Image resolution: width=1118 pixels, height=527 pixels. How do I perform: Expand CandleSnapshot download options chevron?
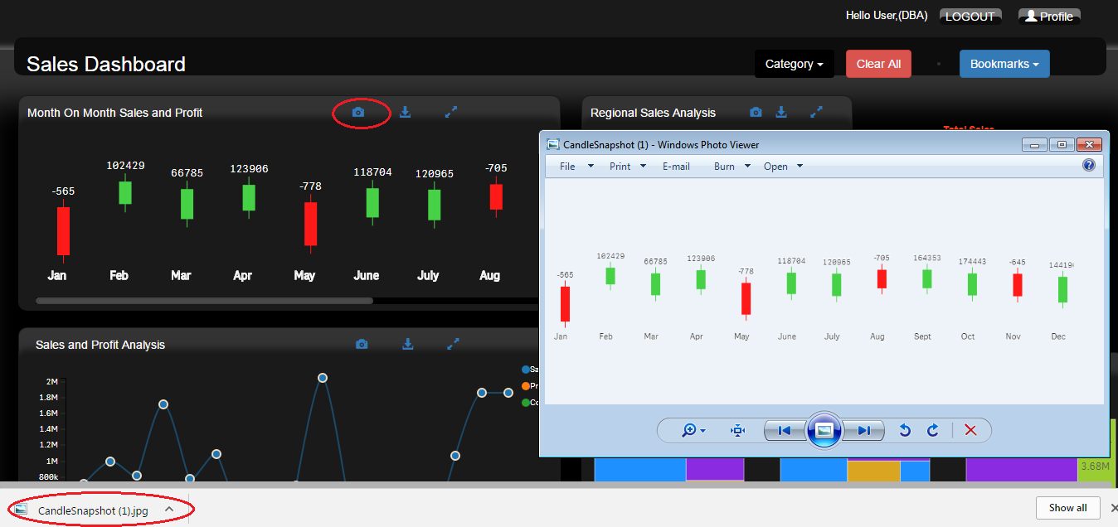coord(168,510)
